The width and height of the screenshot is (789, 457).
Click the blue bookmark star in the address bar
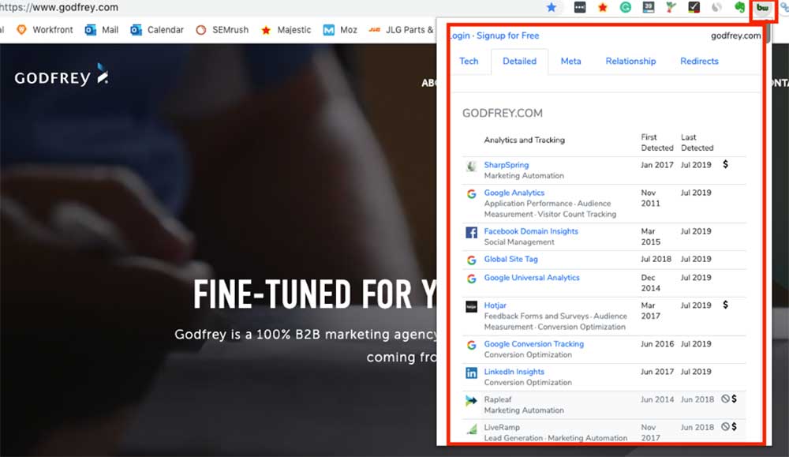(x=552, y=7)
